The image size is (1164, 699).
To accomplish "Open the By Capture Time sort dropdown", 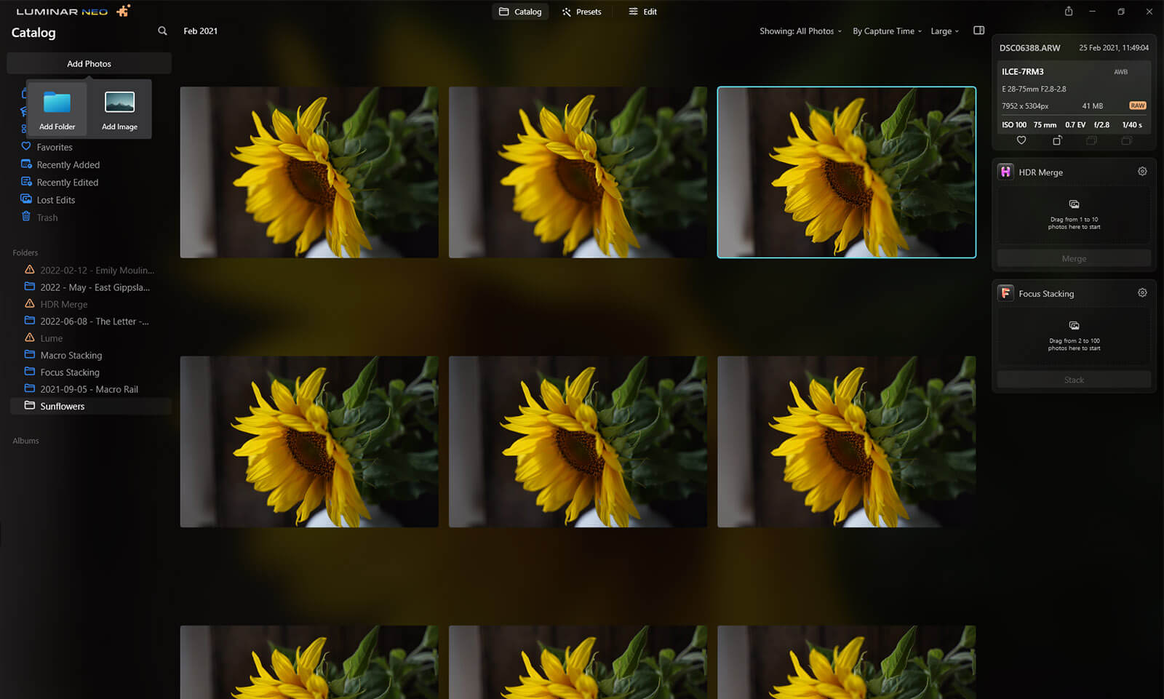I will 887,31.
